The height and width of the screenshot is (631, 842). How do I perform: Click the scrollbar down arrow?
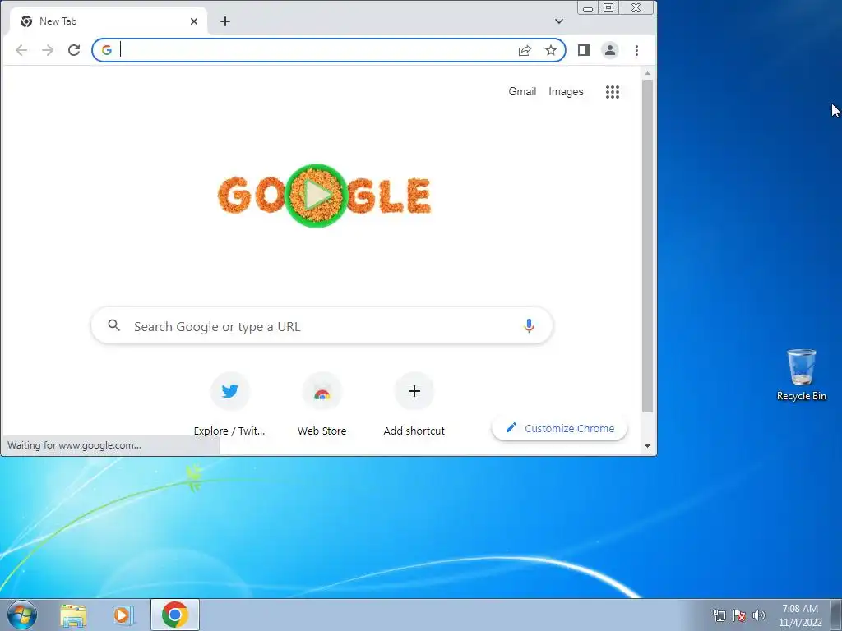(x=648, y=446)
